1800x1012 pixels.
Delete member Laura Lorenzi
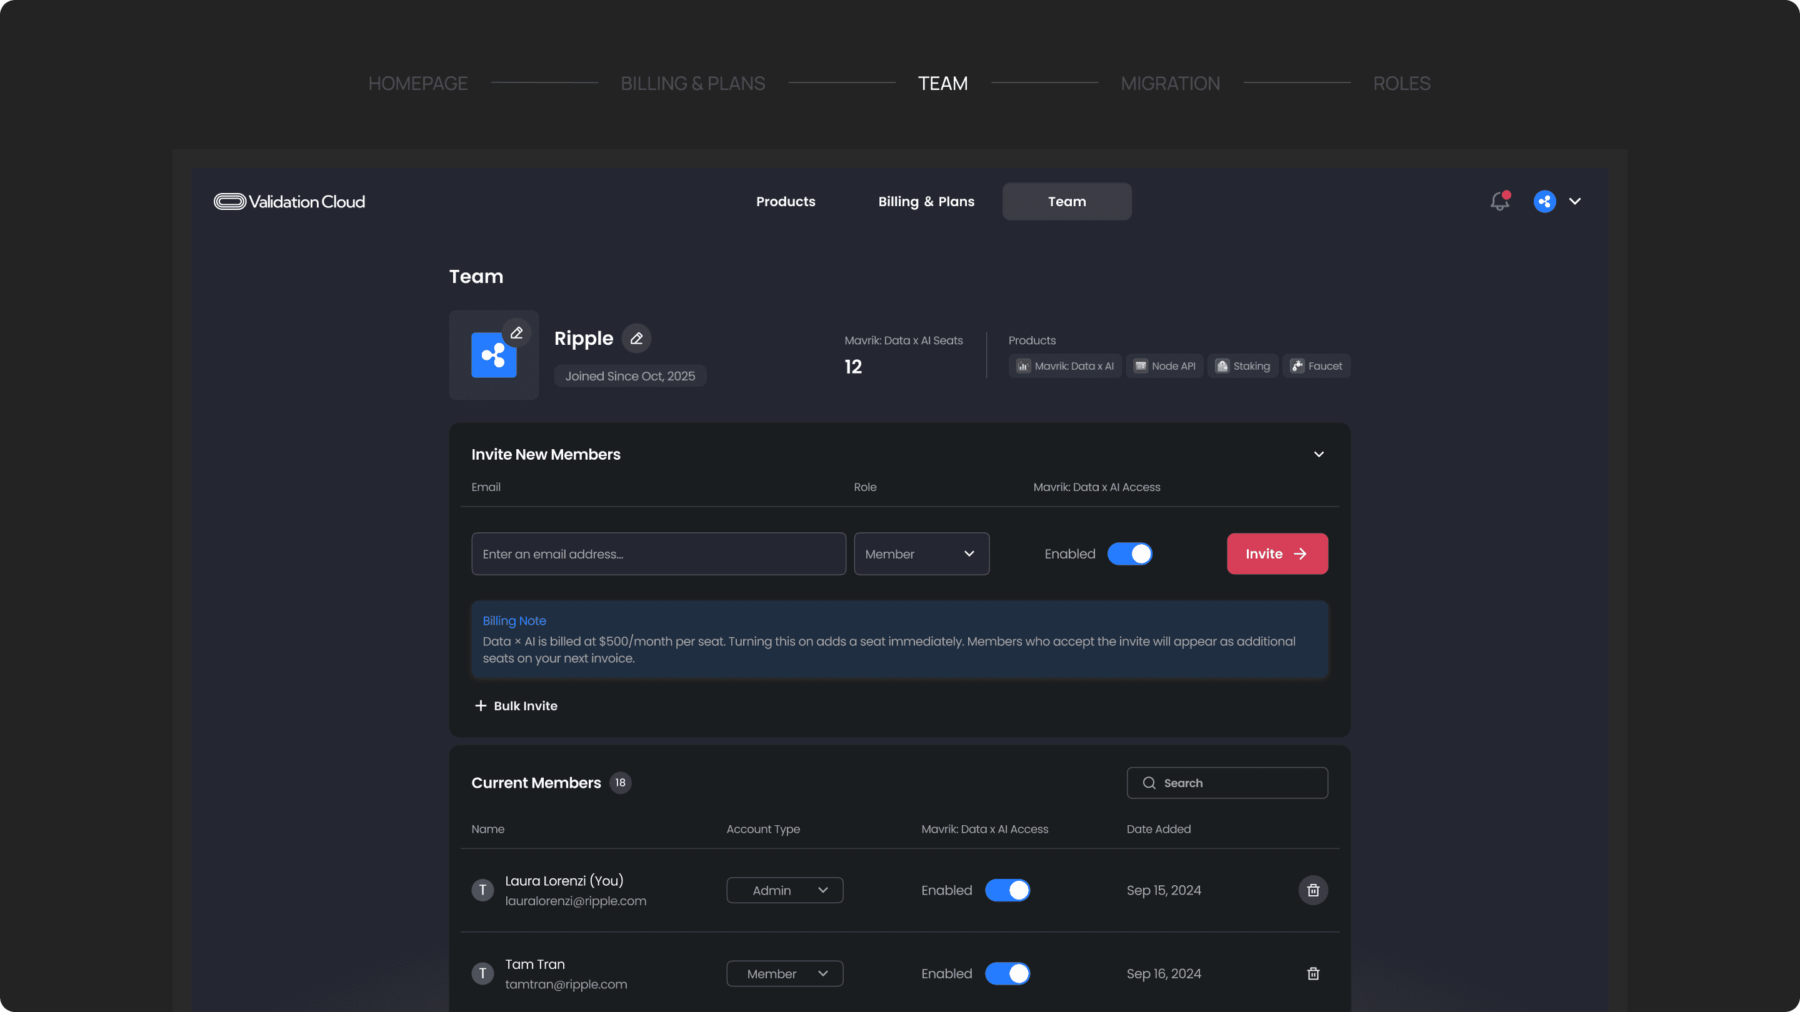click(x=1312, y=890)
